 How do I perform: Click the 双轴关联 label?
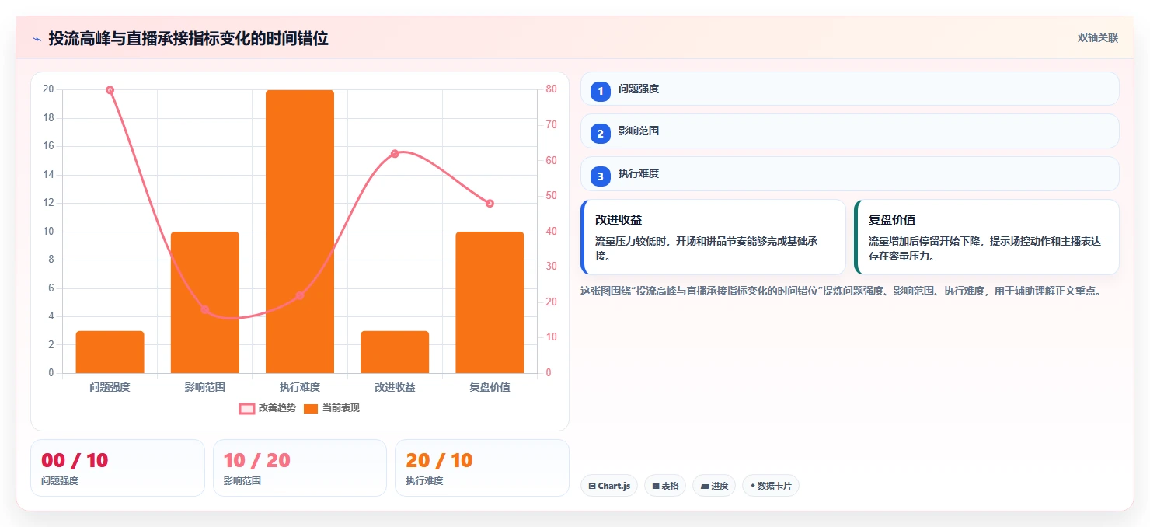(1097, 38)
